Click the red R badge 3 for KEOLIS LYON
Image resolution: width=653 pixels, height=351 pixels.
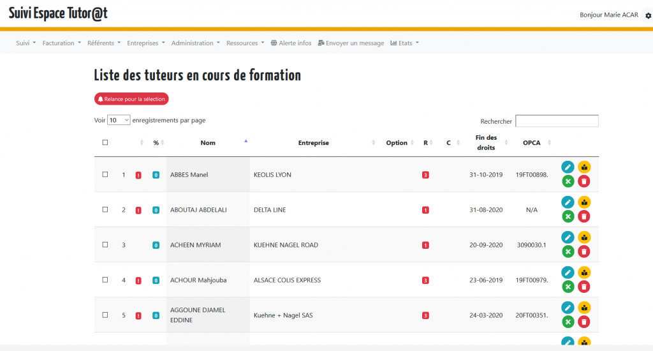[x=425, y=175]
